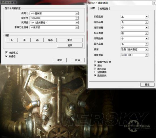Viewport: 156px width, 138px height.
Task: Switch to the 視野距離 view distance tab
Action: tap(104, 9)
